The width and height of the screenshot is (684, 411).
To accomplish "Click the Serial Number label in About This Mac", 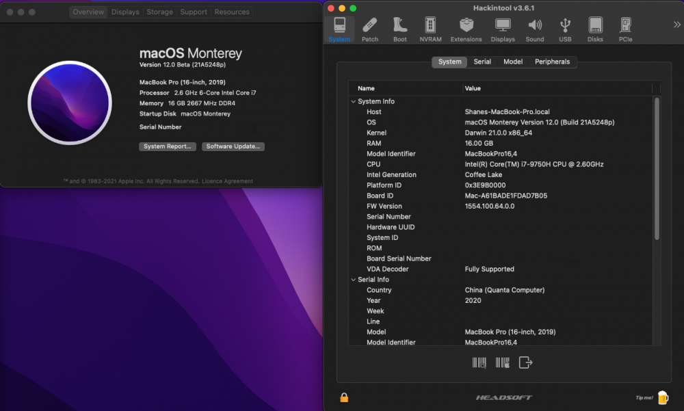I will click(160, 127).
